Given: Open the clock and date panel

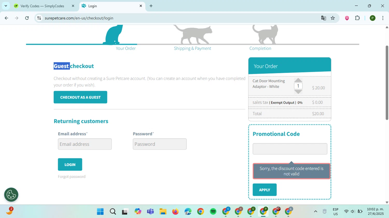Looking at the screenshot, I should pyautogui.click(x=375, y=212).
